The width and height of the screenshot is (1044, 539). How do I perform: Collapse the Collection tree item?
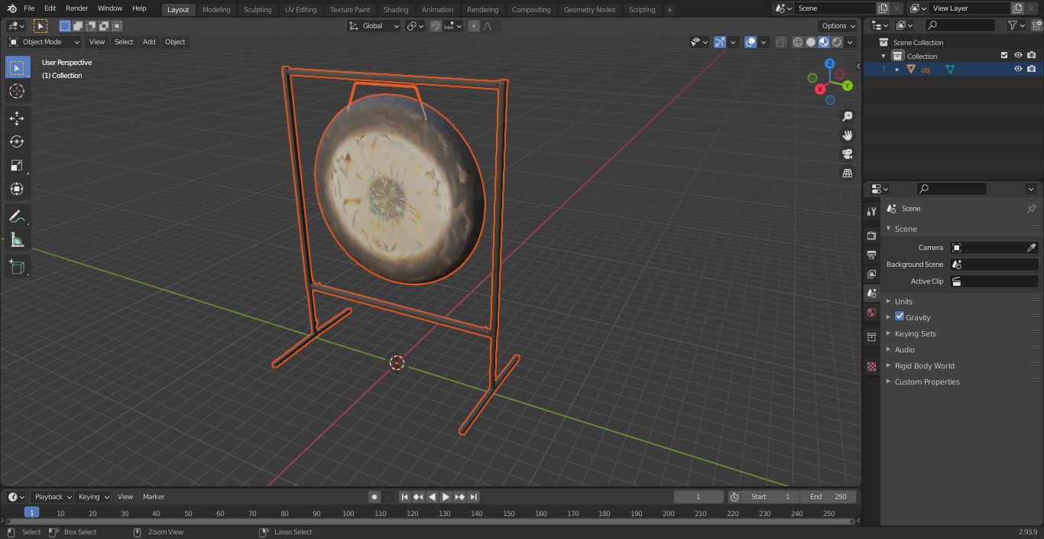coord(884,56)
